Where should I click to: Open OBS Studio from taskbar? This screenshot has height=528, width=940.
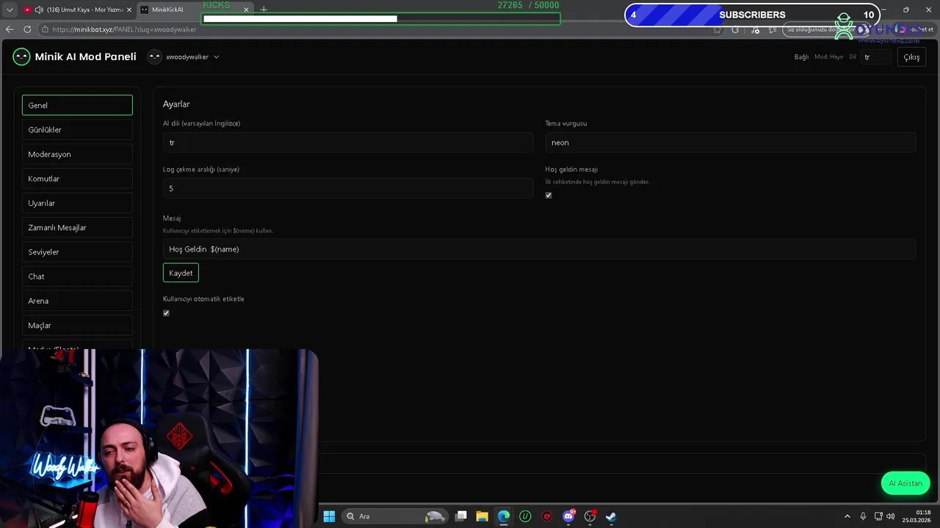pos(590,516)
